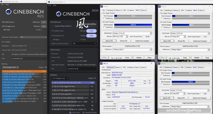Expand Minimum Test Duration dropdown in Cinebench R23
213x114 pixels.
(x=33, y=37)
